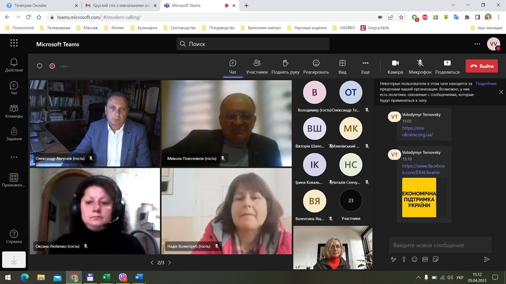Viewport: 506px width, 284px height.
Task: Click Поднять руку to raise hand
Action: click(x=285, y=67)
